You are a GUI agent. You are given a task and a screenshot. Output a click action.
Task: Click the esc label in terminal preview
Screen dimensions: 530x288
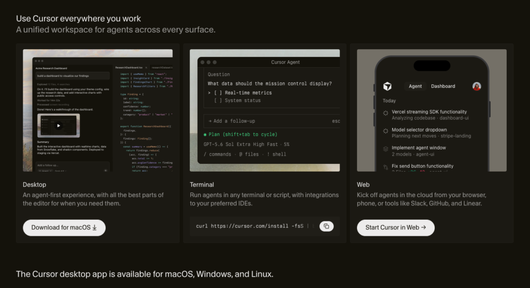[336, 121]
